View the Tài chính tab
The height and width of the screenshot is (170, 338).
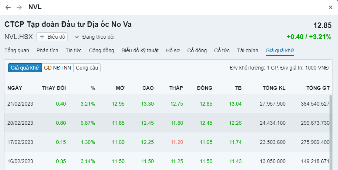tap(247, 50)
